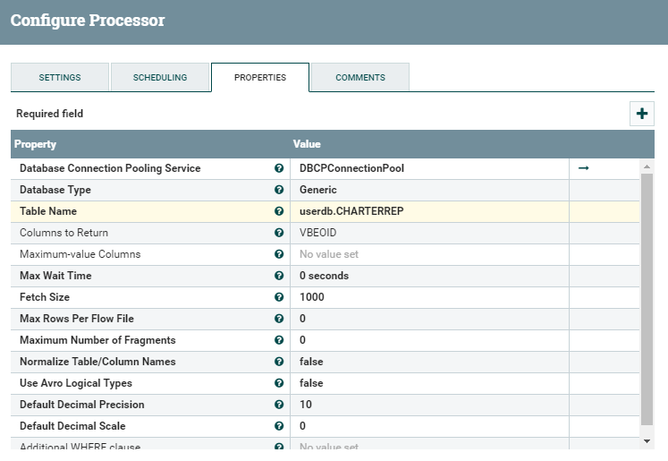This screenshot has height=461, width=668.
Task: Click help icon for Fetch Size
Action: tap(279, 297)
